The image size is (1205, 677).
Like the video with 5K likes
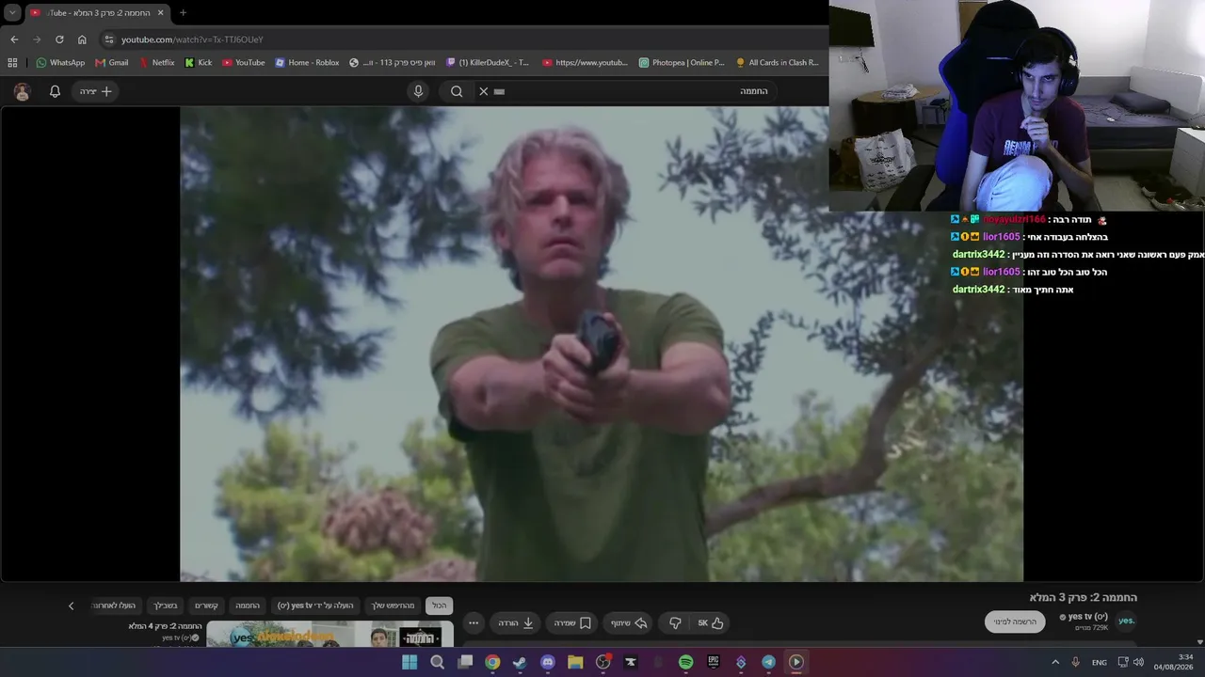(711, 622)
